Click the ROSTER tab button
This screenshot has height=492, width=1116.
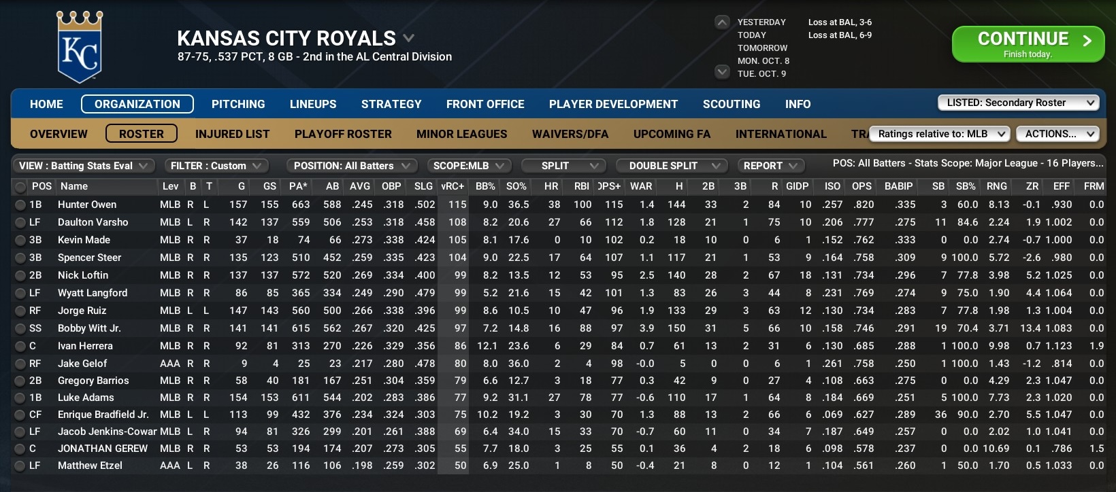(x=142, y=134)
